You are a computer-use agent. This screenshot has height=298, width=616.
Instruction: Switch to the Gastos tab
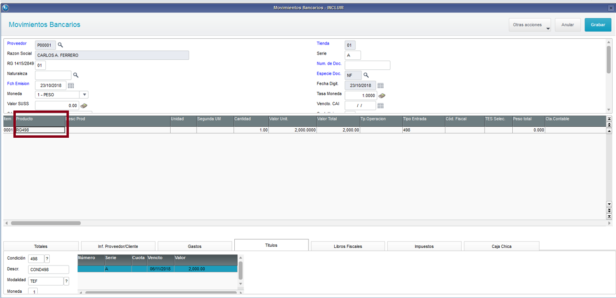195,246
